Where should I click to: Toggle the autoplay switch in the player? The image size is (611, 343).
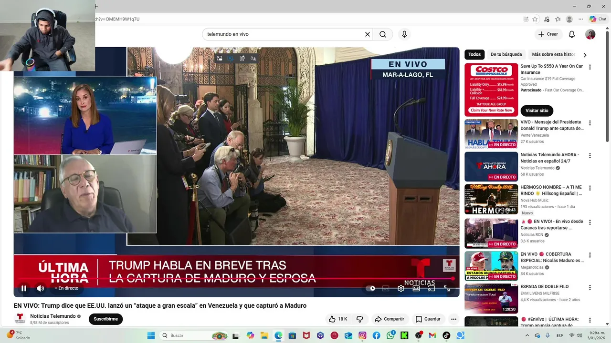[370, 288]
